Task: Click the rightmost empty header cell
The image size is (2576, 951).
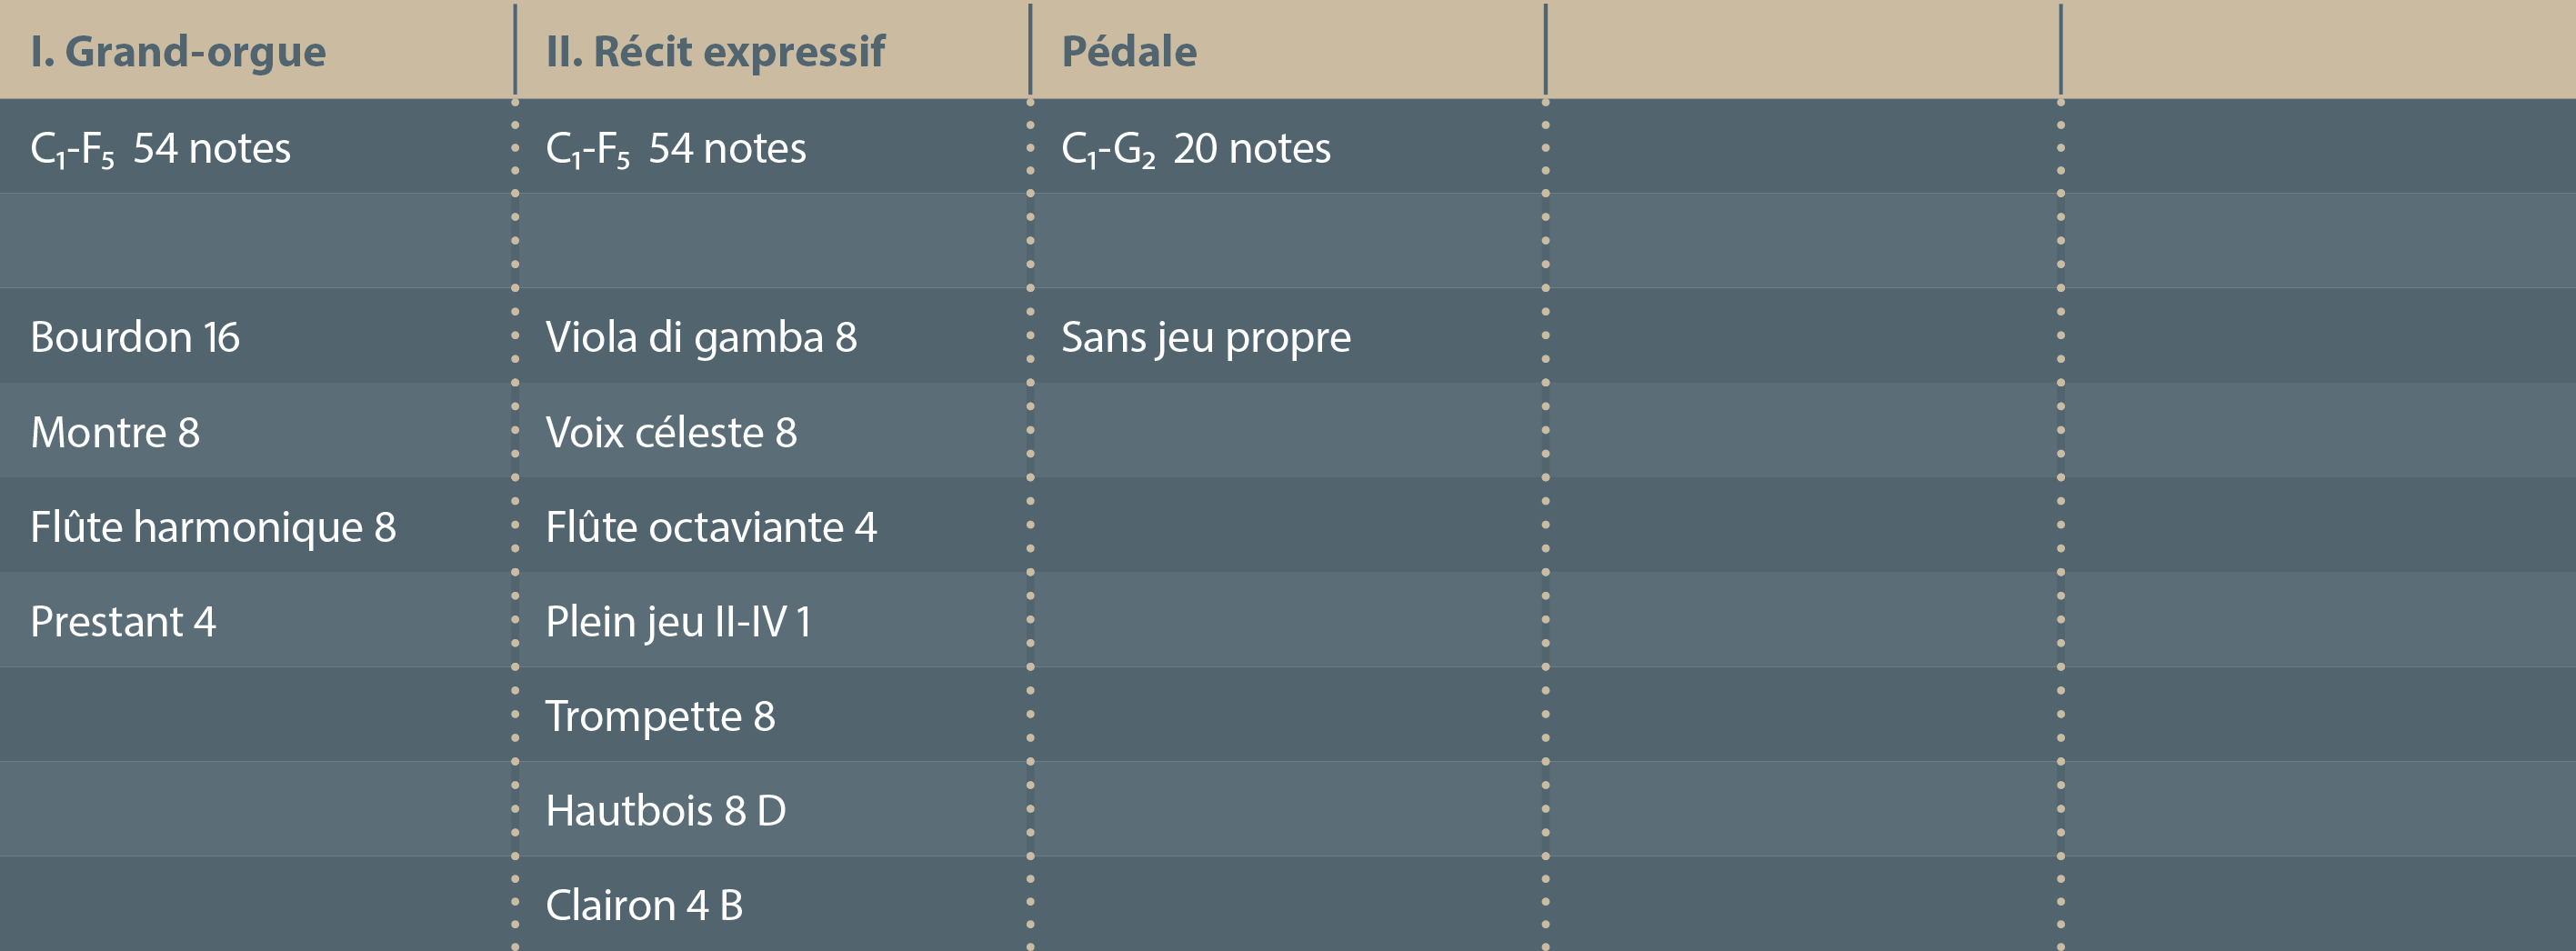Action: tap(2318, 51)
